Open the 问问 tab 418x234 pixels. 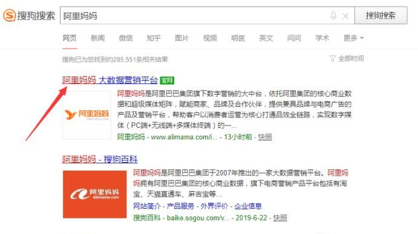click(x=294, y=38)
